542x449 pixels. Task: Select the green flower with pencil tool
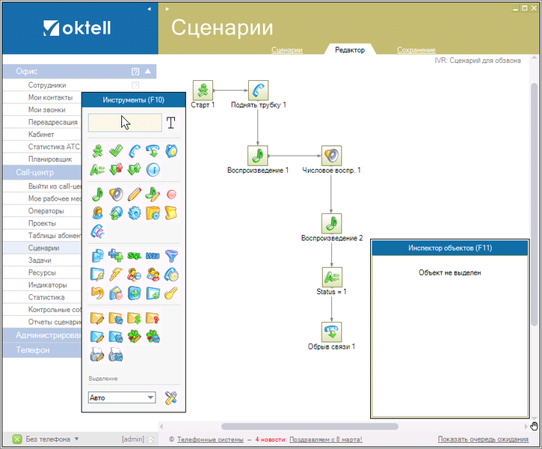click(135, 336)
